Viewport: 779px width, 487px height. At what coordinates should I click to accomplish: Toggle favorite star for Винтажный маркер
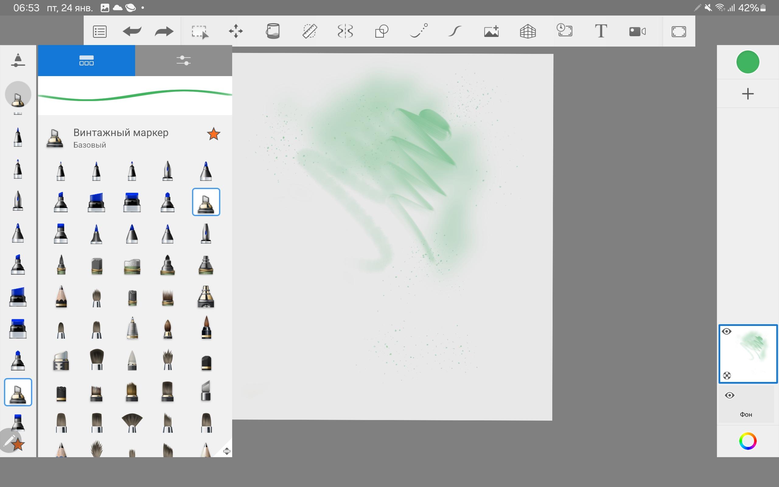click(213, 134)
